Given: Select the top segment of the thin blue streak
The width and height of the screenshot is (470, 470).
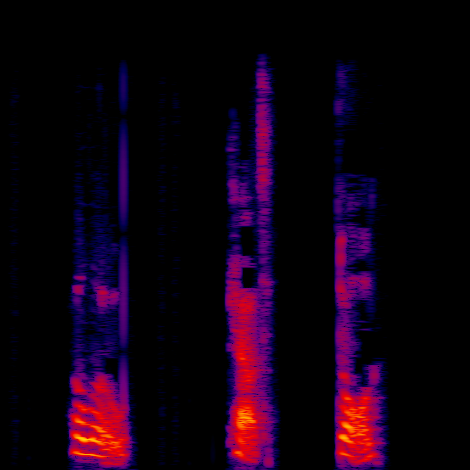Looking at the screenshot, I should 123,87.
